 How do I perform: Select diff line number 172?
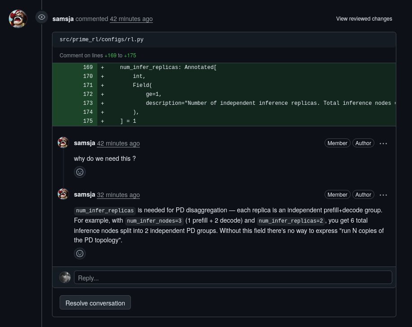tap(88, 94)
